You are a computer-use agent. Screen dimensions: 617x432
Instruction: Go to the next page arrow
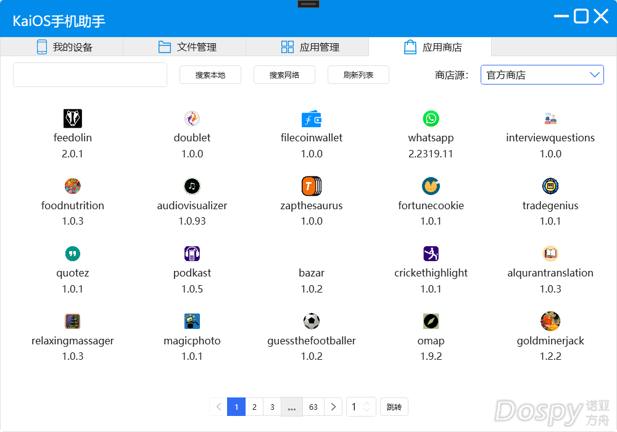(x=333, y=407)
